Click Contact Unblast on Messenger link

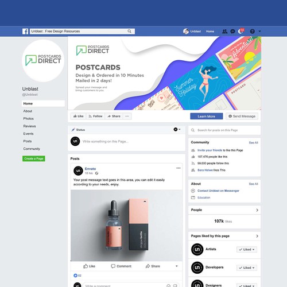point(218,191)
